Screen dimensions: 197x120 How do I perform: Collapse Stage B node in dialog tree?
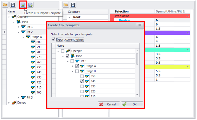tap(72, 71)
